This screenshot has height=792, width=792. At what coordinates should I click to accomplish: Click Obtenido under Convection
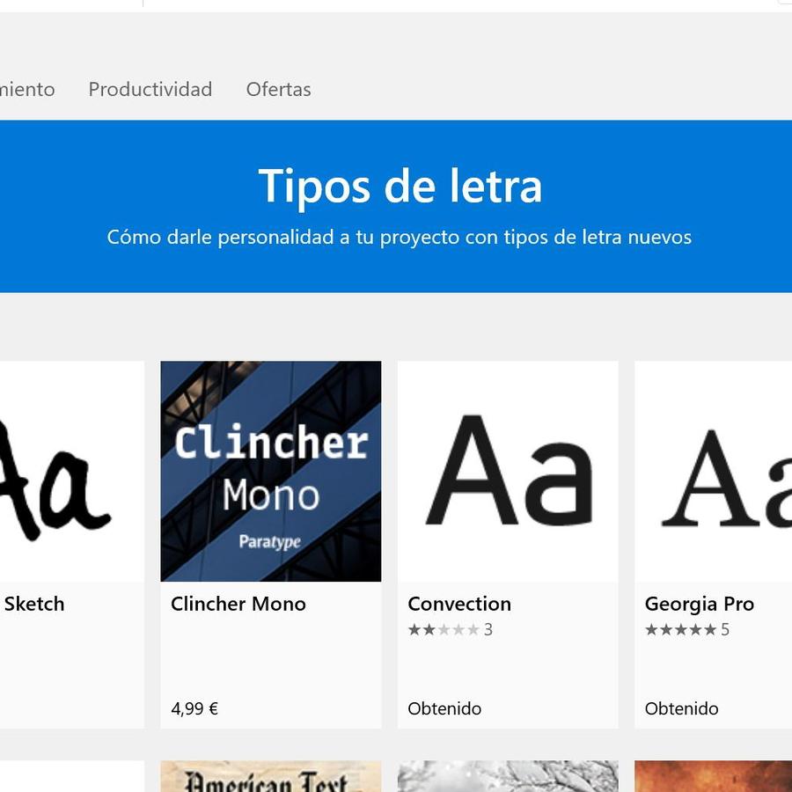(x=444, y=708)
